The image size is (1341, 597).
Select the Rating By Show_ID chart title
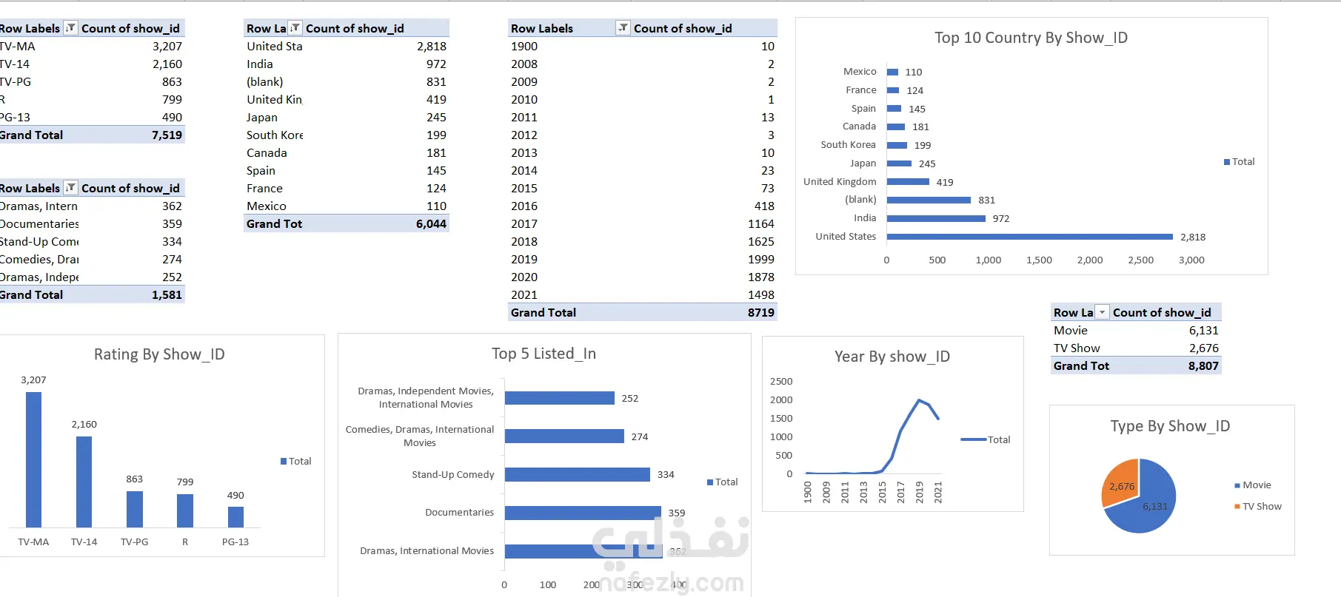pyautogui.click(x=159, y=354)
